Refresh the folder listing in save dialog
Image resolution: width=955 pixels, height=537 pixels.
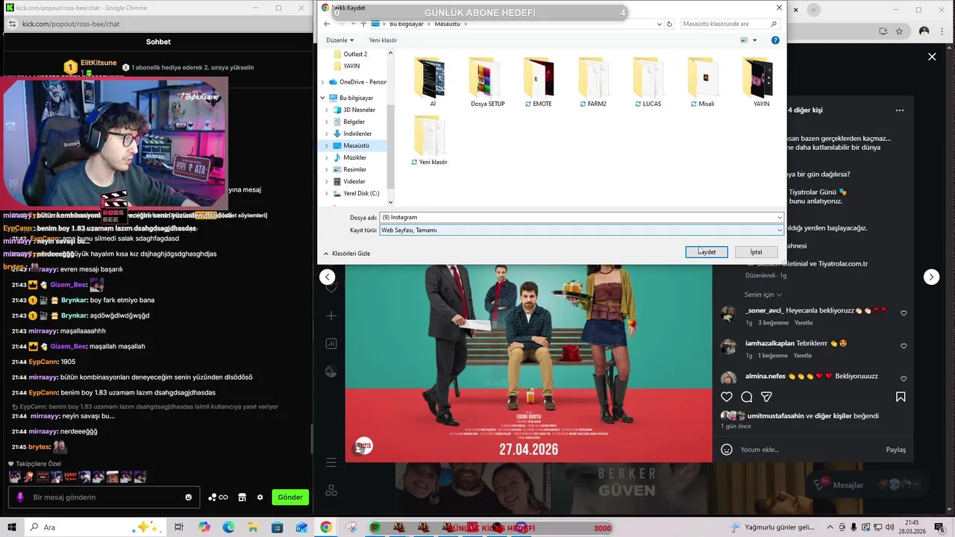click(669, 24)
